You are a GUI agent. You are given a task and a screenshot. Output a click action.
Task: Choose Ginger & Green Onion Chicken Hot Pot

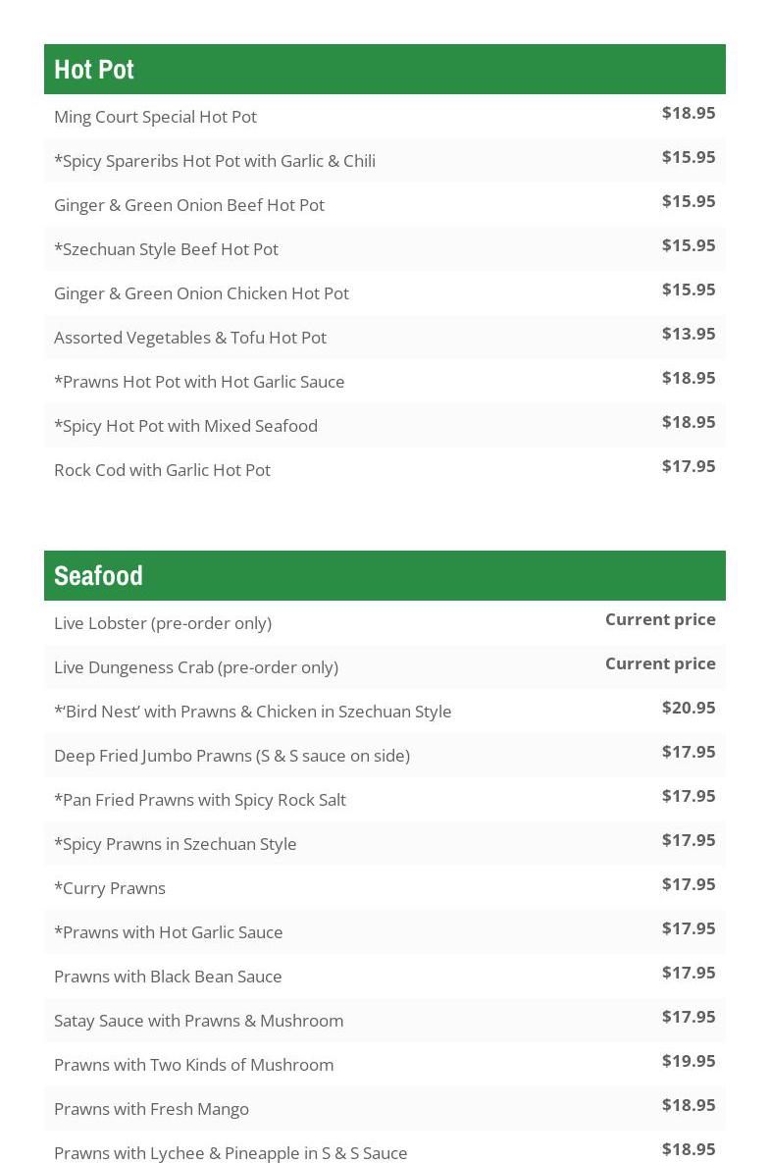coord(201,293)
